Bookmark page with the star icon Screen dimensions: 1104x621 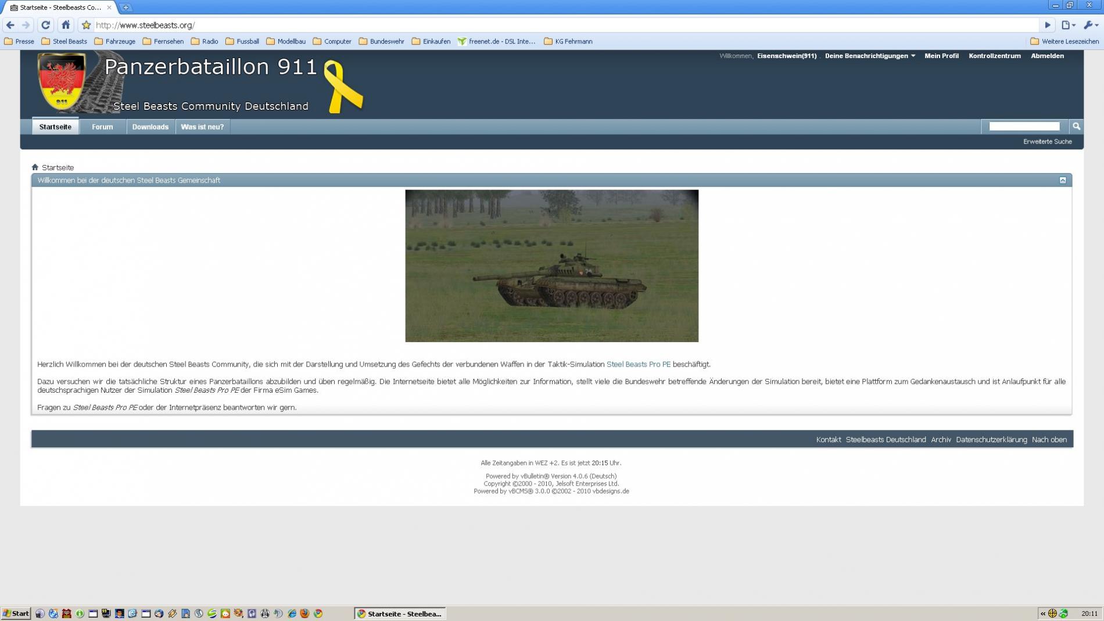click(86, 25)
